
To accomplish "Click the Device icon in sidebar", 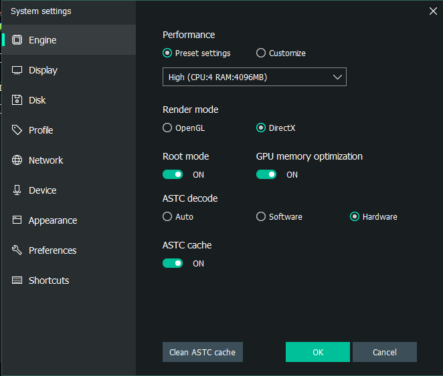I will [17, 190].
